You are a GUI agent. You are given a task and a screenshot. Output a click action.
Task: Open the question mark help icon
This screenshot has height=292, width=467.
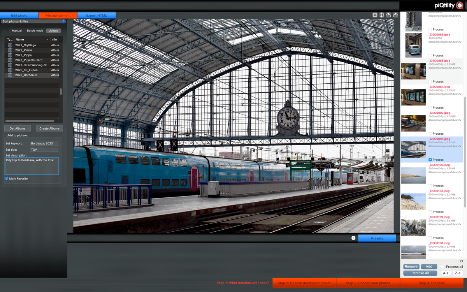point(353,238)
